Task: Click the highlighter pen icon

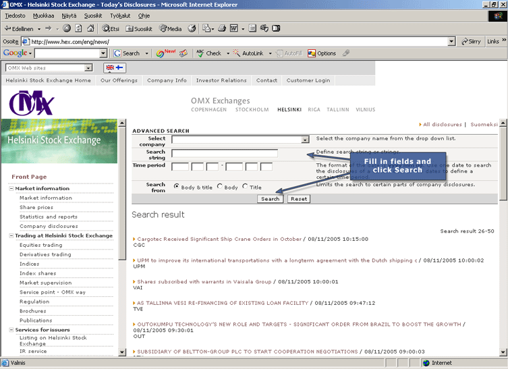Action: (x=346, y=53)
